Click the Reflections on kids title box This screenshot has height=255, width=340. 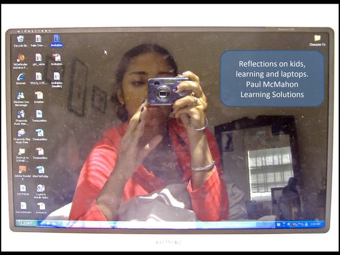pos(271,79)
